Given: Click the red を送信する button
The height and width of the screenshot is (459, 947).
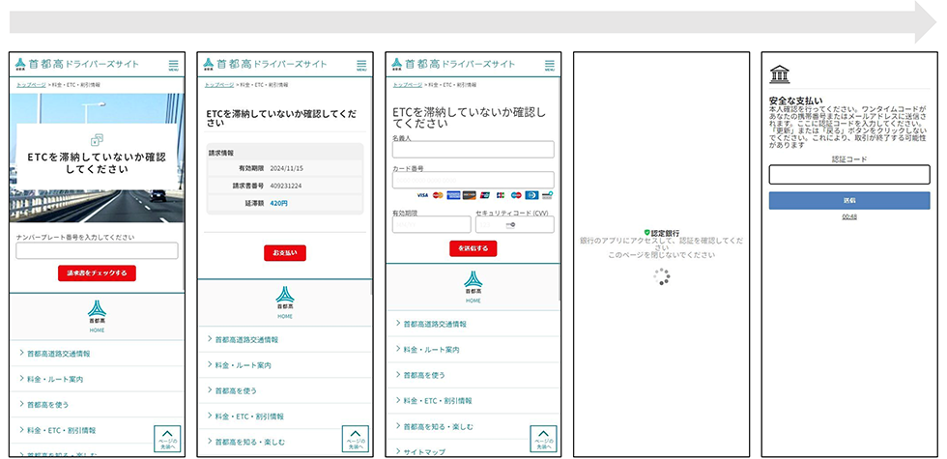Looking at the screenshot, I should click(x=473, y=248).
